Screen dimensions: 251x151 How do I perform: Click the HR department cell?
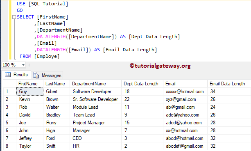click(x=95, y=146)
